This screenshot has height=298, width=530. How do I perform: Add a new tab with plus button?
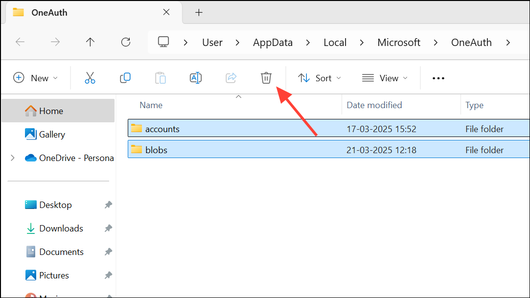point(199,13)
